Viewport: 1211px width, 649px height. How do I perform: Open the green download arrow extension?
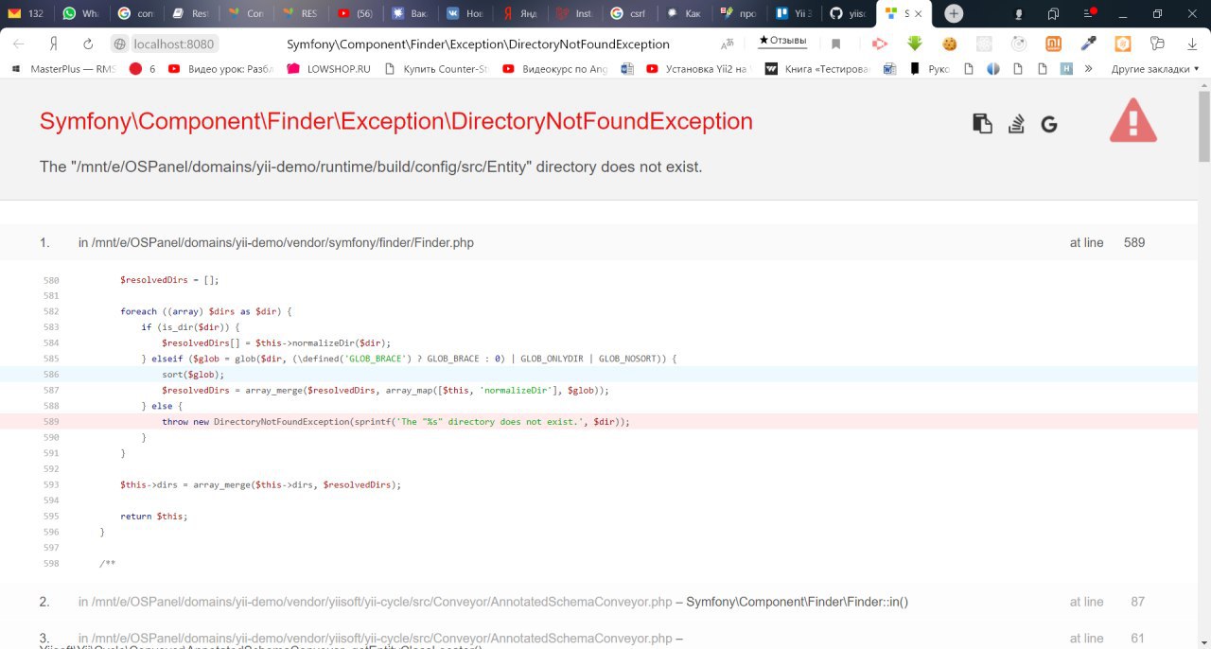coord(915,44)
